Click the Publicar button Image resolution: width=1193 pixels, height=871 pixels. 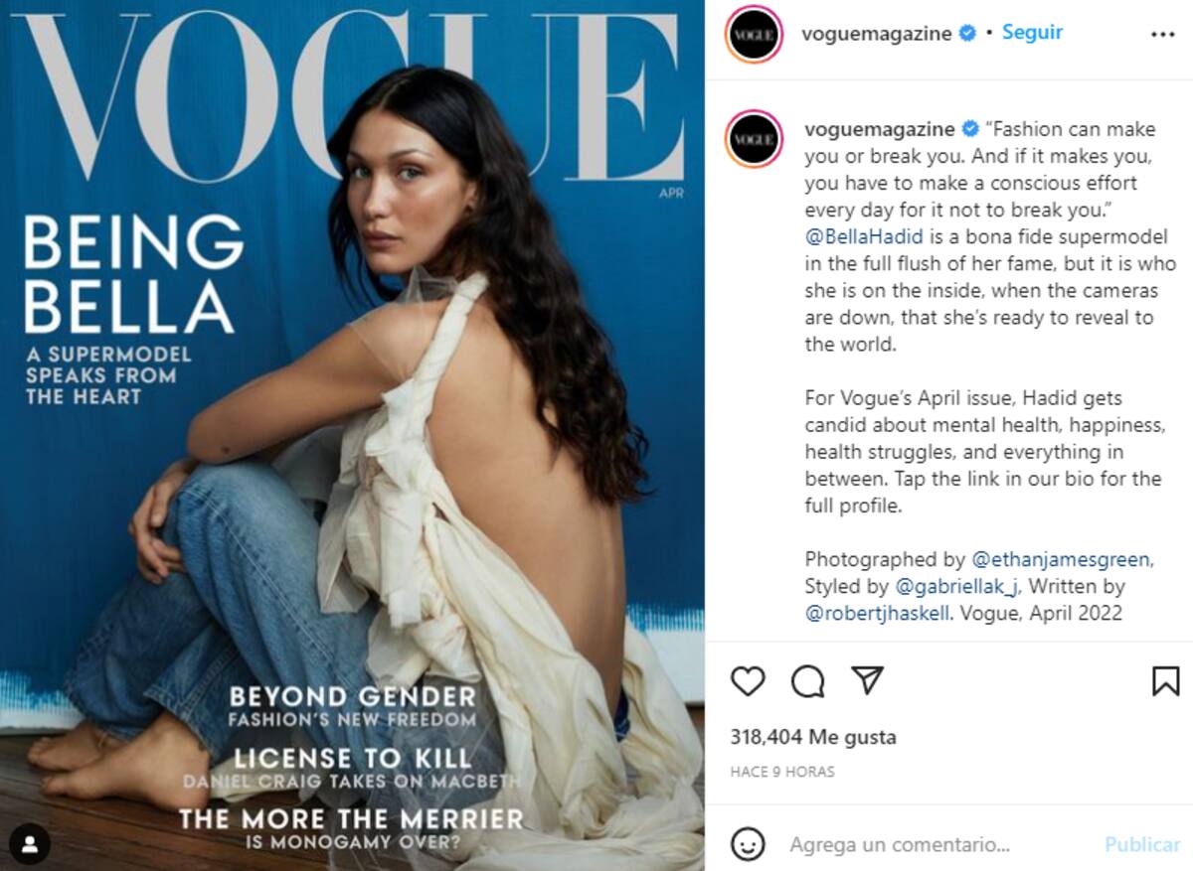tap(1142, 844)
